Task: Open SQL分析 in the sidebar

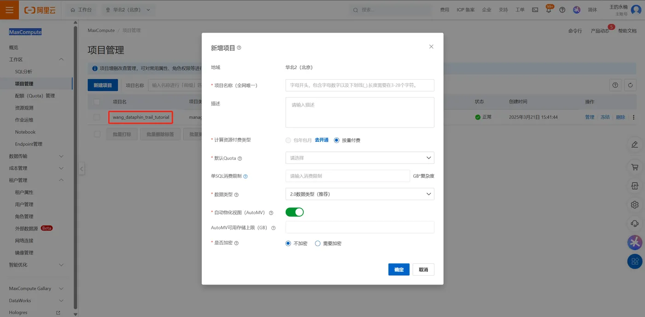Action: point(23,72)
